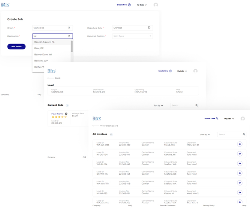
Task: Click the search magnifier icon on Current Bids
Action: [x=196, y=106]
